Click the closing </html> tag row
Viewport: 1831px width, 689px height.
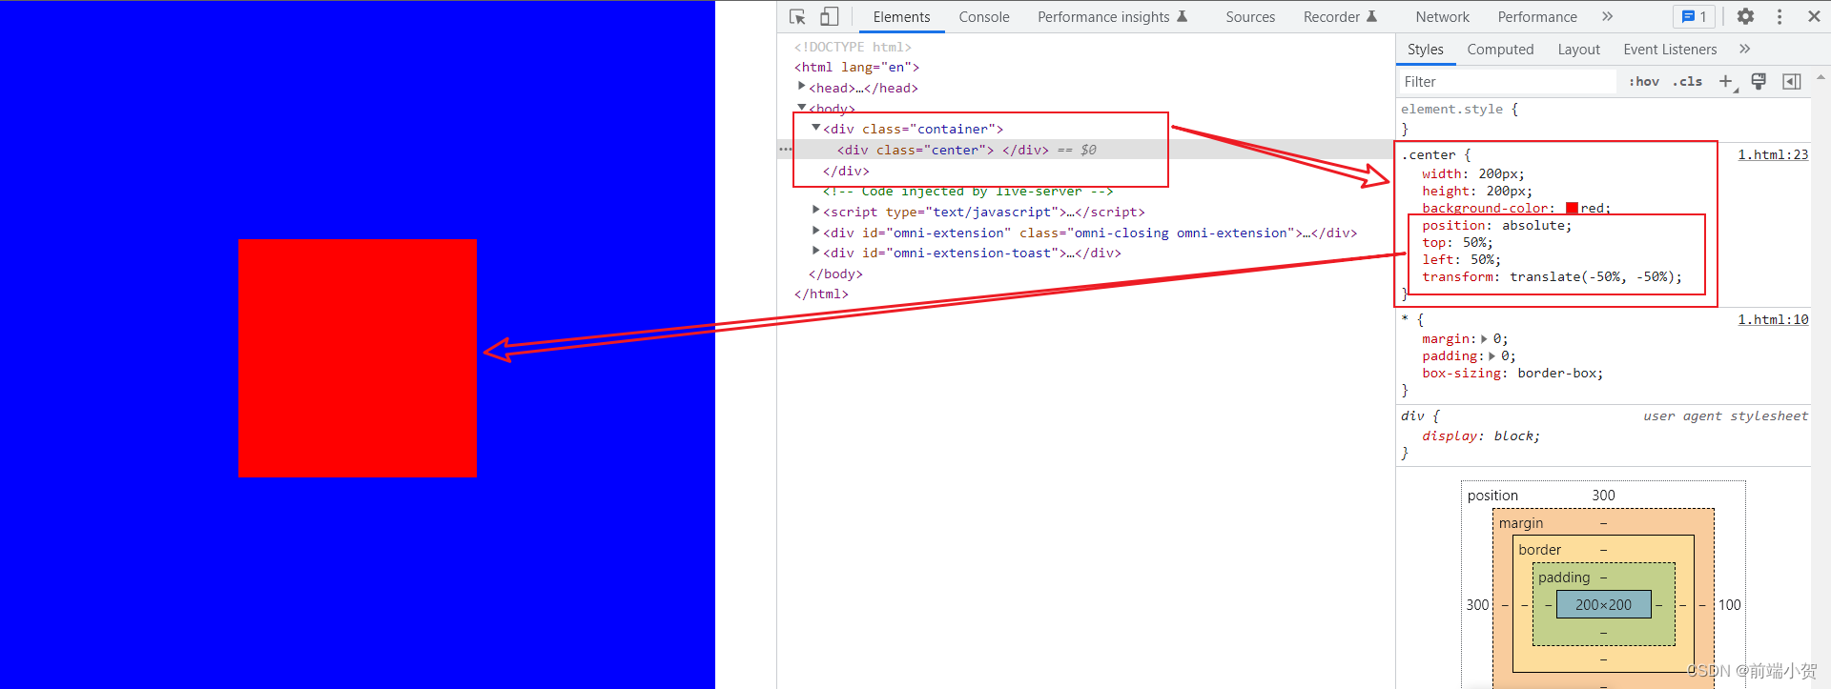point(821,294)
